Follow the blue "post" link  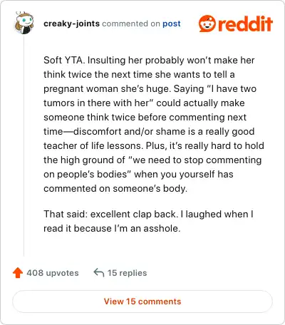(172, 24)
